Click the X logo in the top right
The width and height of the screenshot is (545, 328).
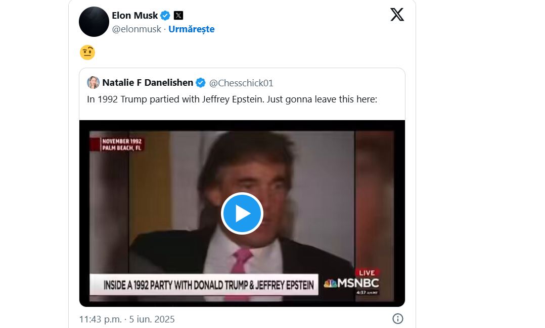click(397, 15)
